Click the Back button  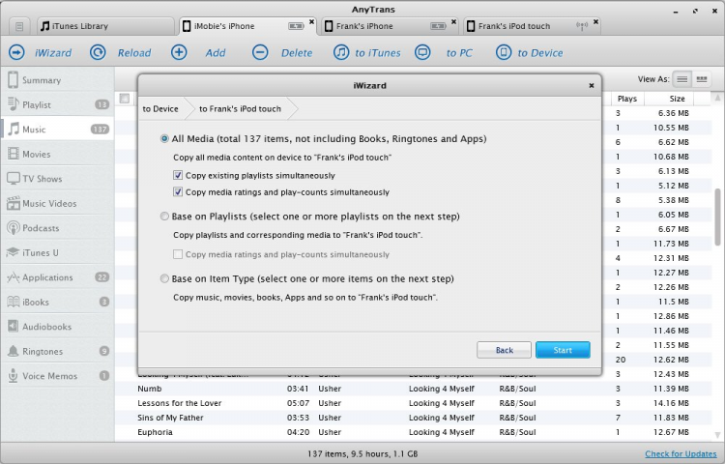tap(504, 350)
